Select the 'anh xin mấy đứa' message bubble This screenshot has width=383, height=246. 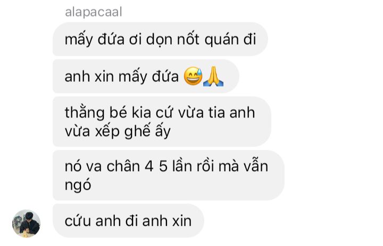(x=146, y=76)
